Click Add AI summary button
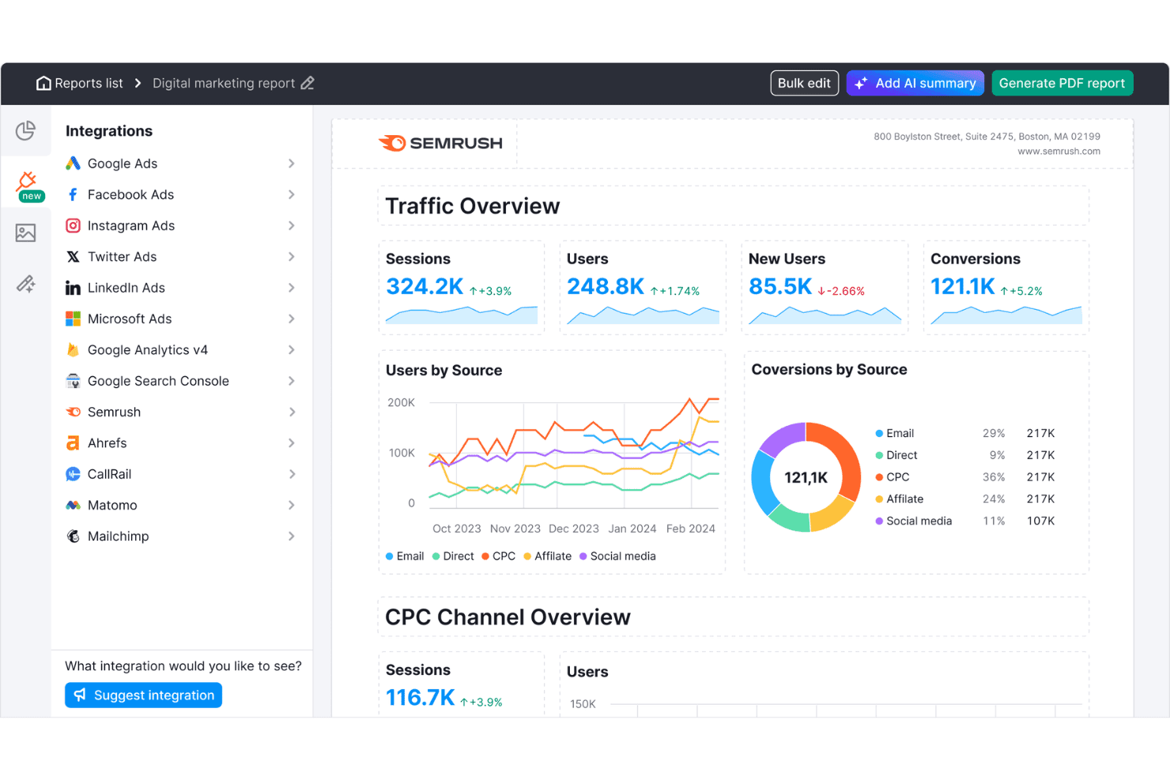 [915, 83]
